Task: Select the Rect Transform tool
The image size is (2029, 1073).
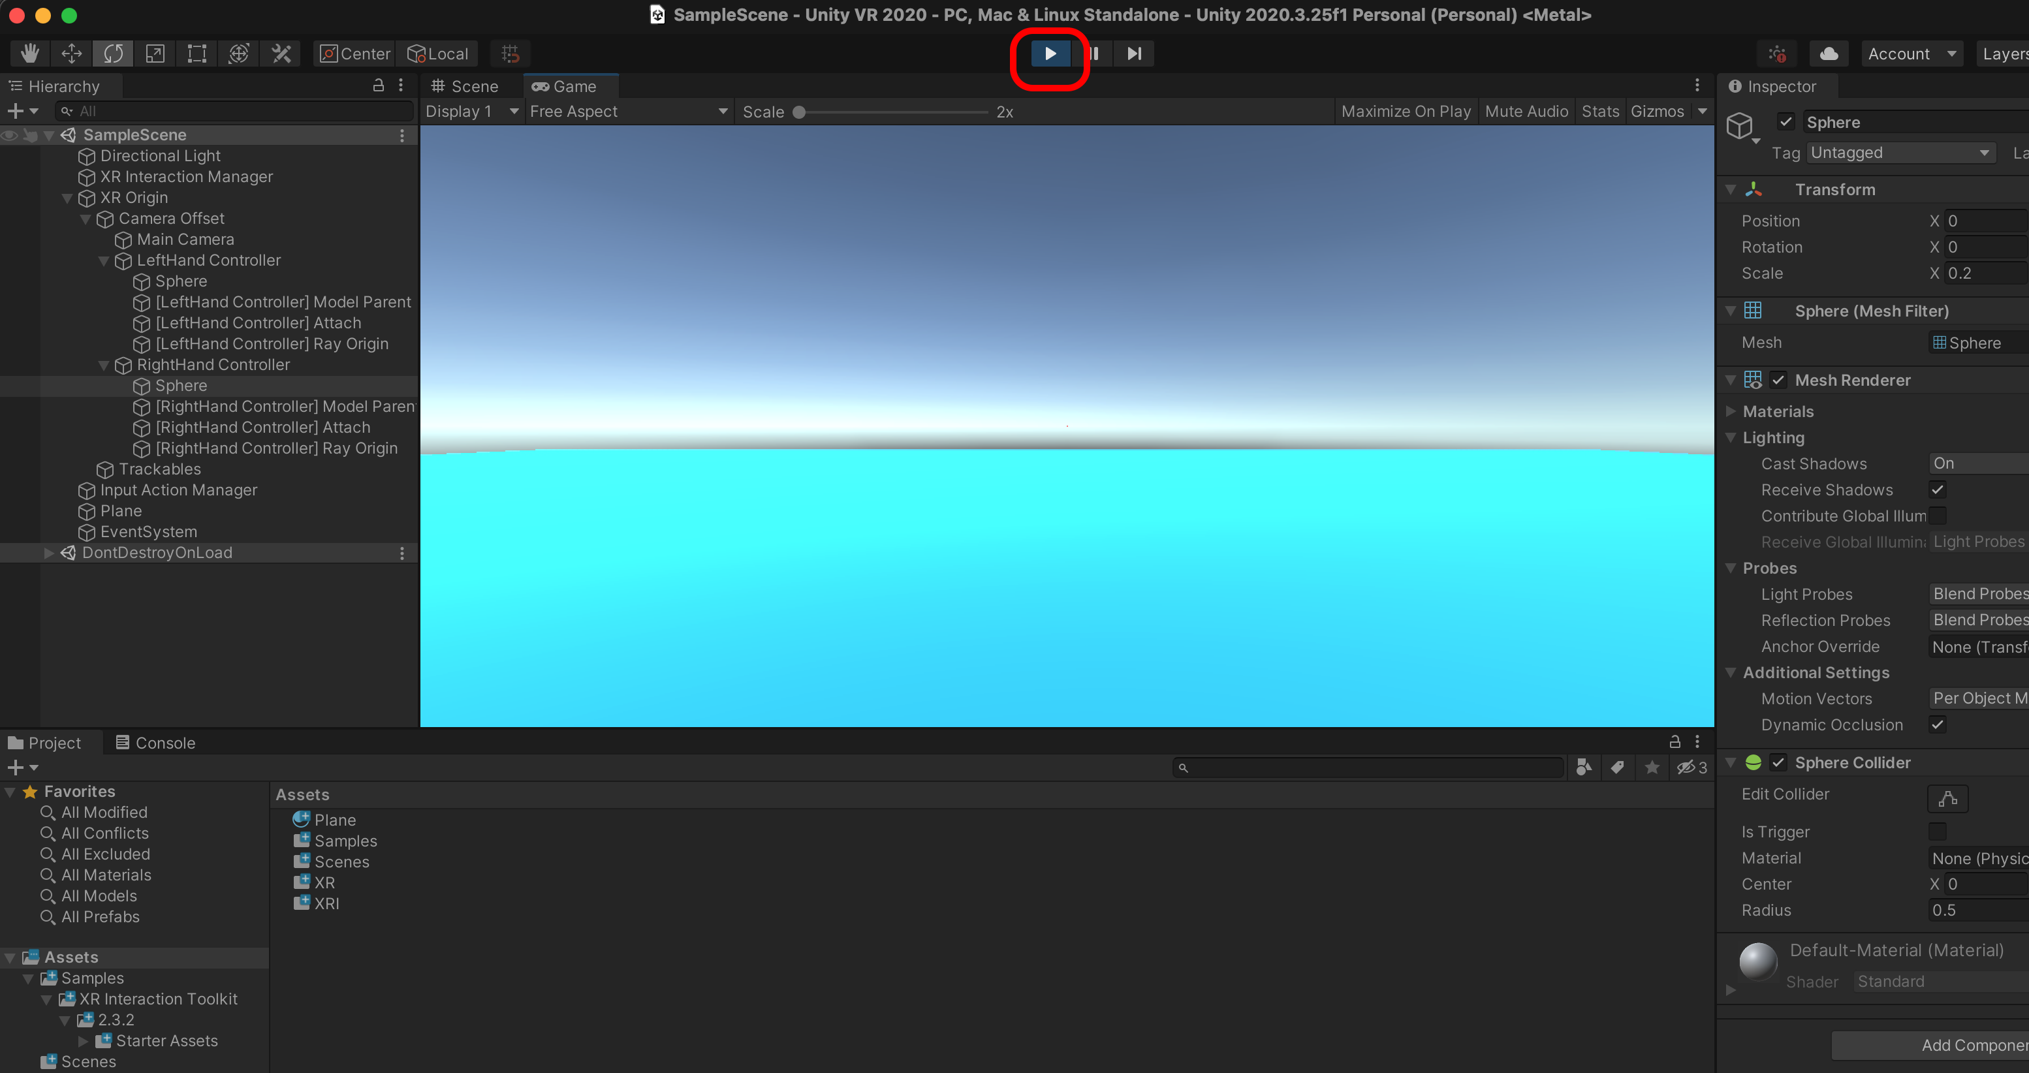Action: [197, 54]
